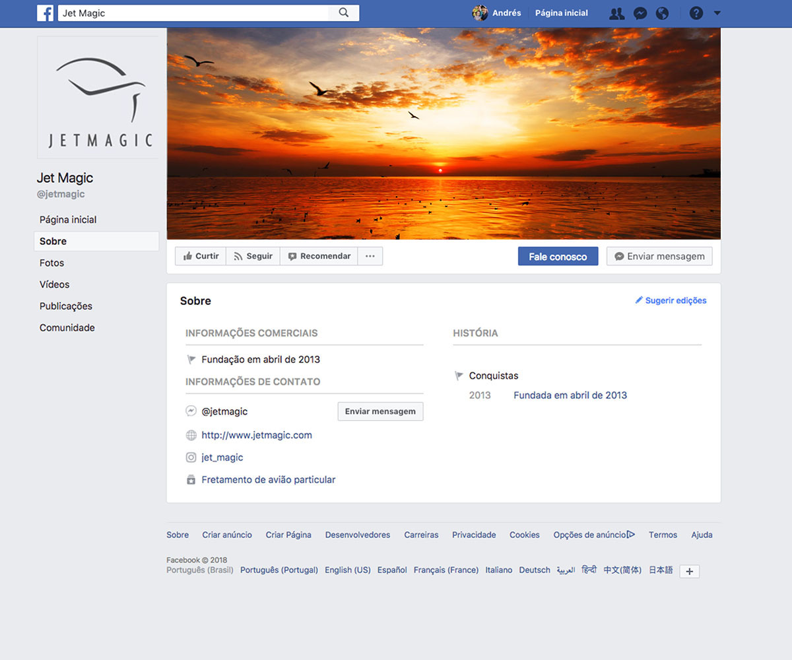The width and height of the screenshot is (792, 660).
Task: Click the search magnifier icon
Action: tap(343, 13)
